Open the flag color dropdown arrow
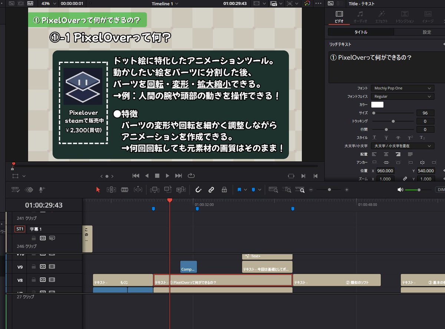Viewport: 445px width, 329px height. [245, 189]
